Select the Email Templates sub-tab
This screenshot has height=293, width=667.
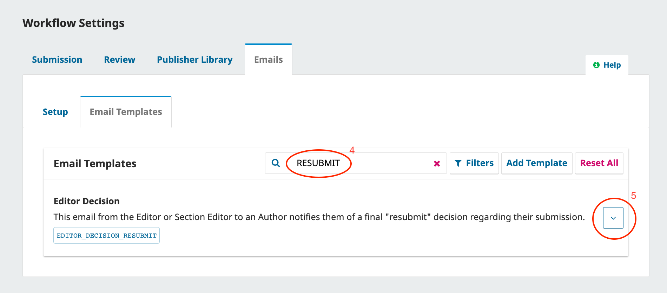[x=126, y=112]
